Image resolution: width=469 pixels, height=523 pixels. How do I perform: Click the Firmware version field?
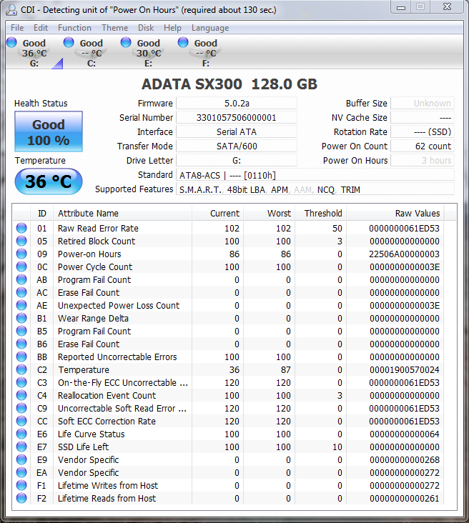(x=236, y=104)
